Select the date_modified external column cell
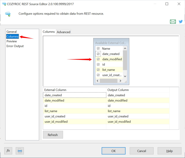The image size is (185, 158). pyautogui.click(x=75, y=100)
